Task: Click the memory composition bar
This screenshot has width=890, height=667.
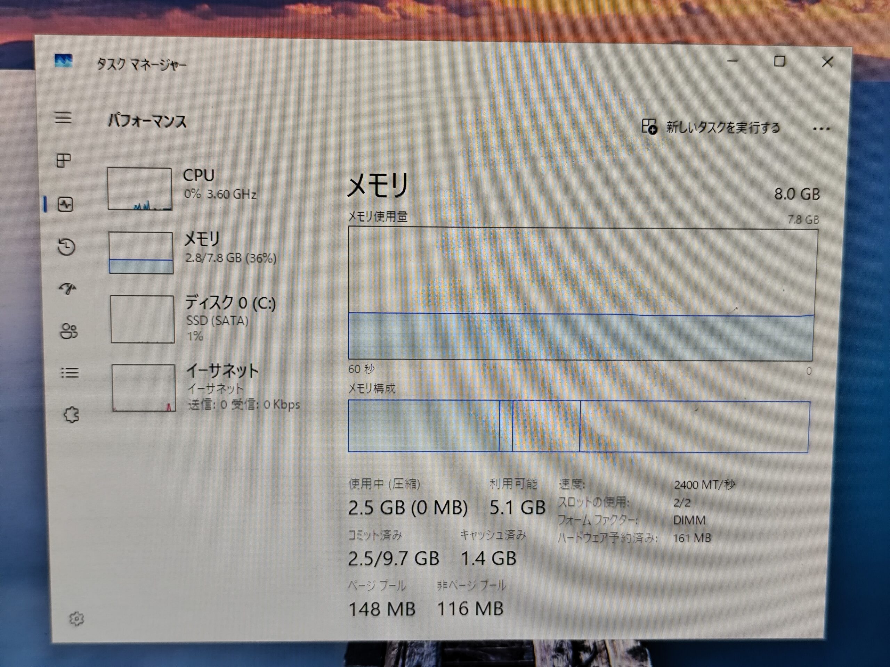Action: tap(578, 427)
